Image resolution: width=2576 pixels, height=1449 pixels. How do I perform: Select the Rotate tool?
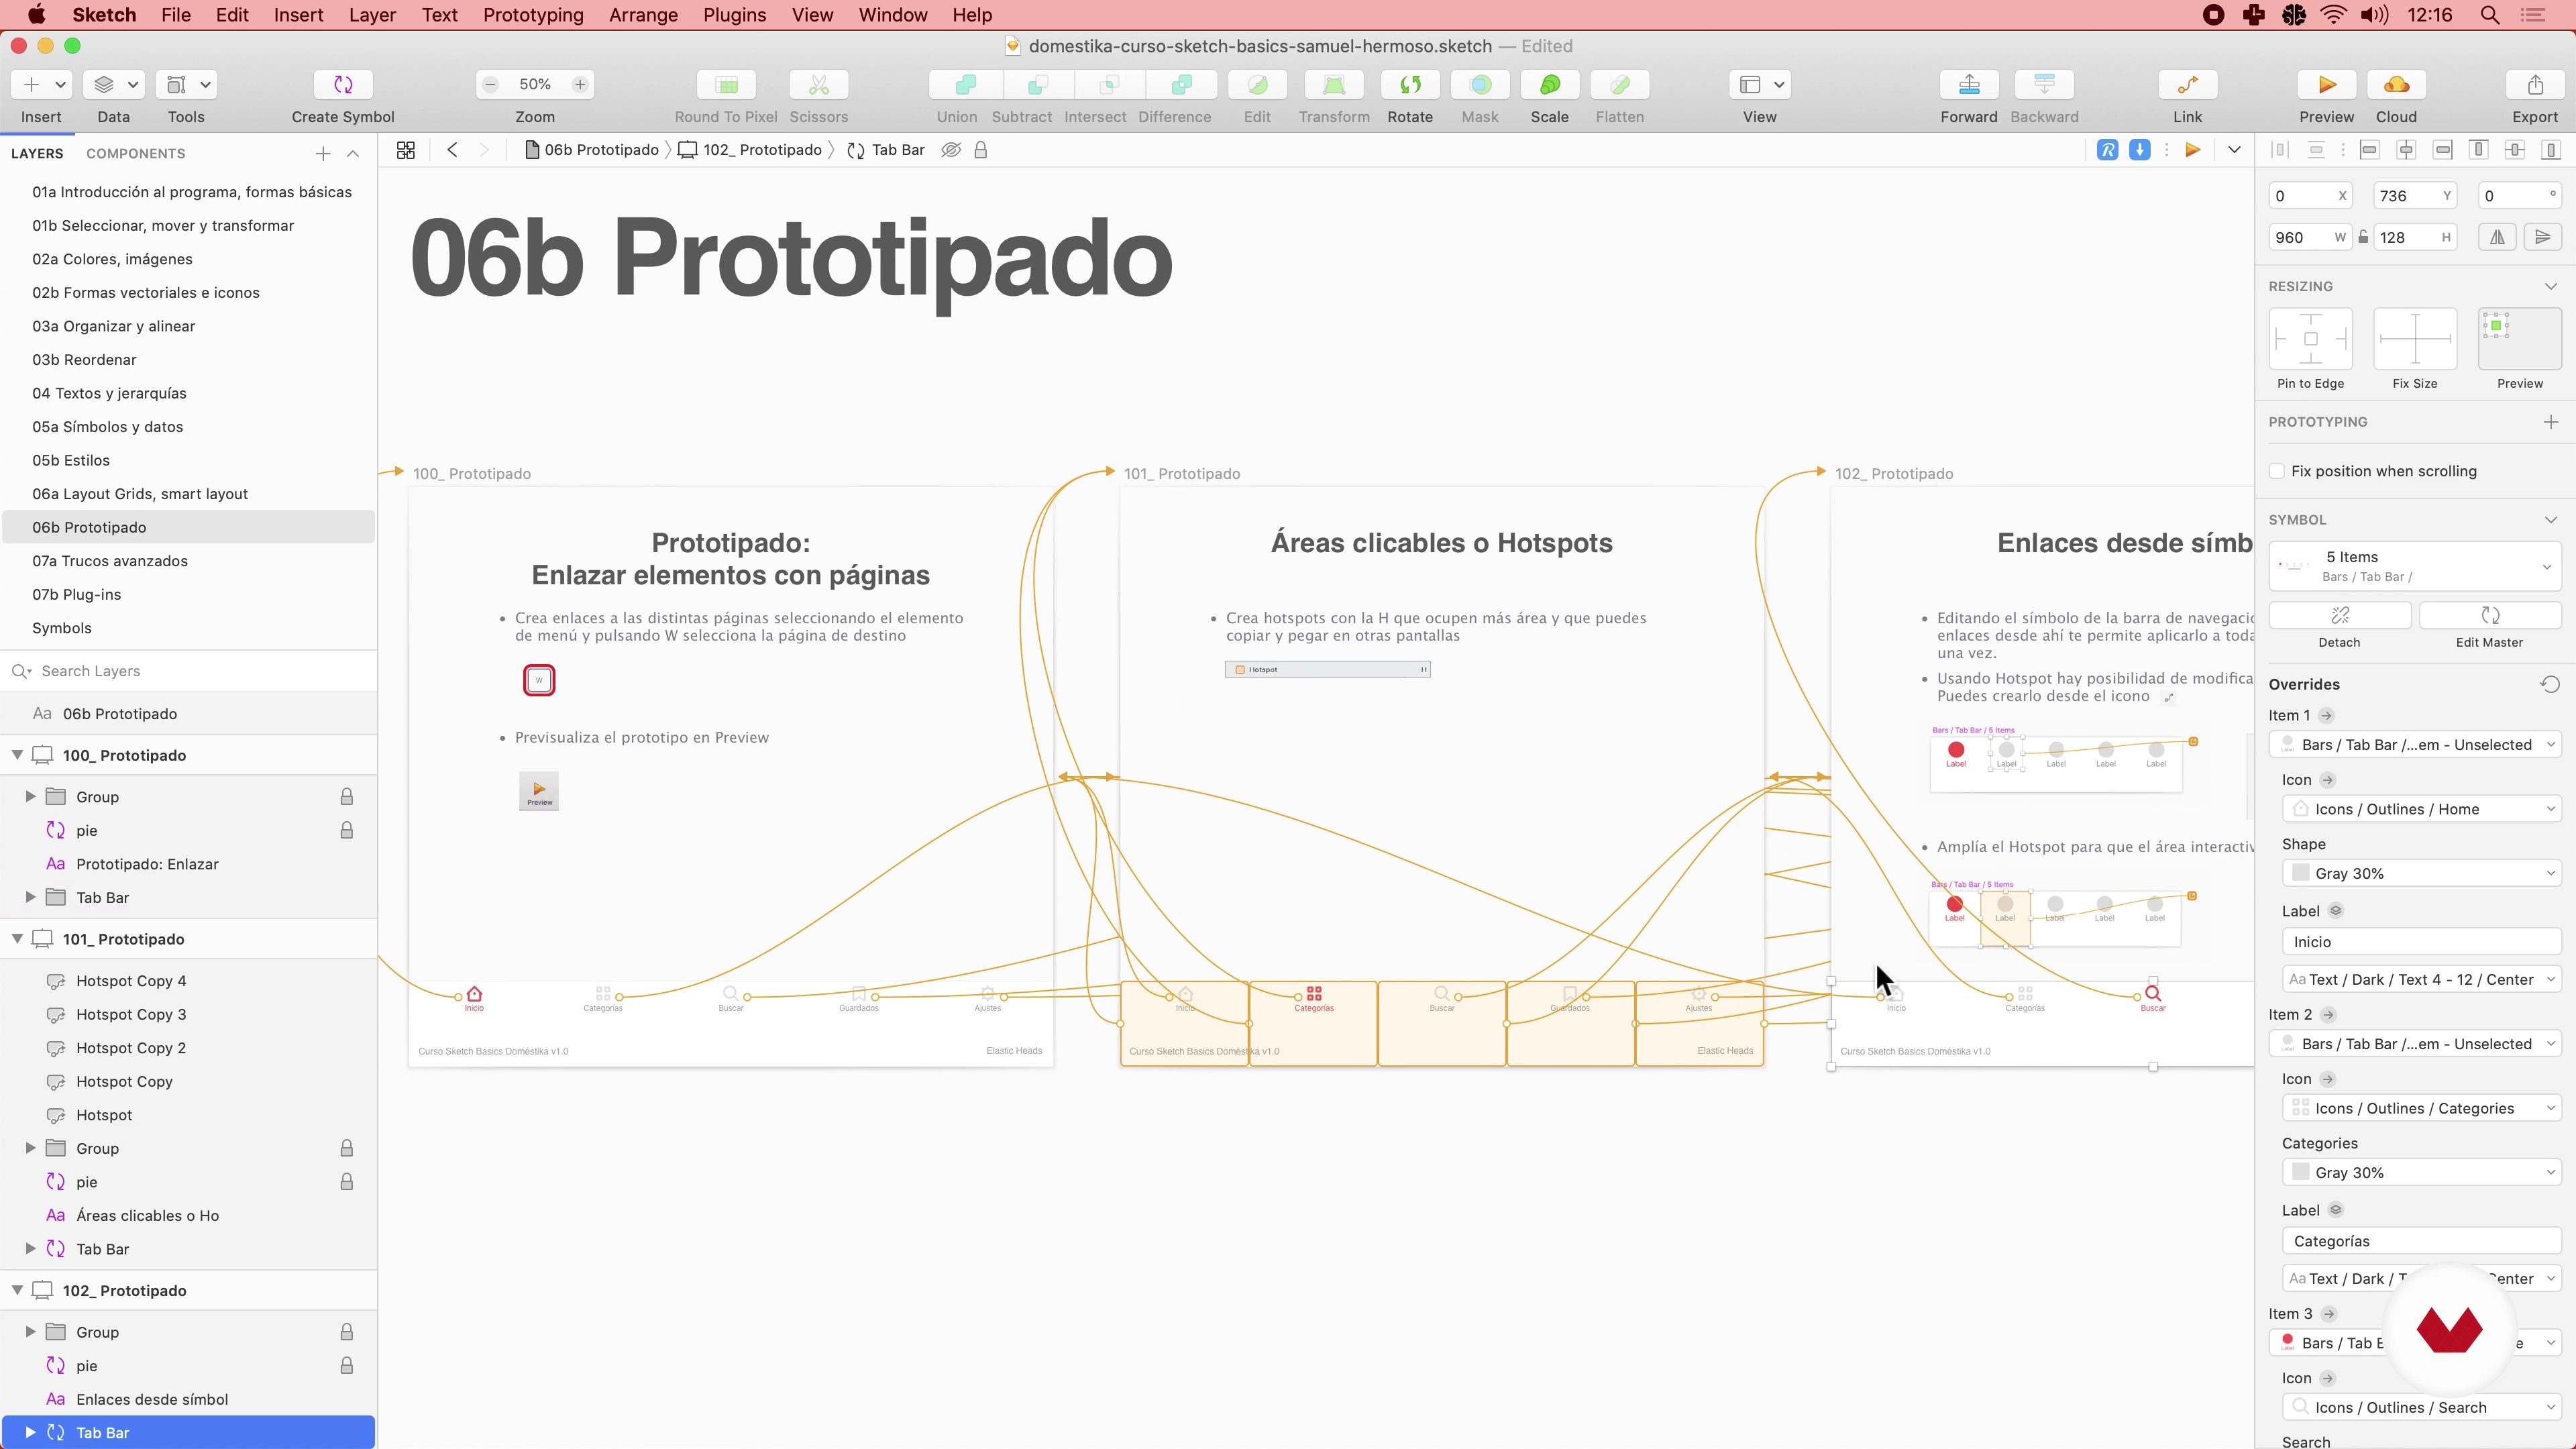[x=1410, y=85]
